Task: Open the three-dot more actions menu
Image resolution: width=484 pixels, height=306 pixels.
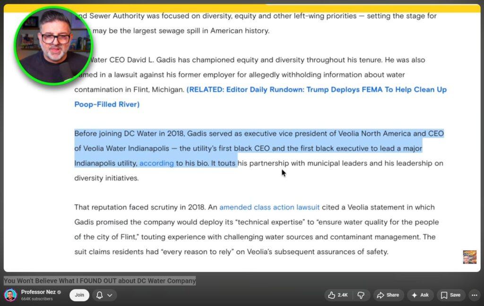Action: pos(475,295)
